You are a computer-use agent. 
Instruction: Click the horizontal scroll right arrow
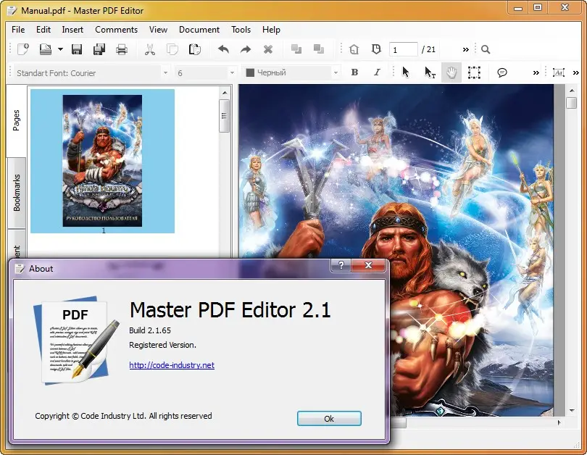tap(559, 422)
